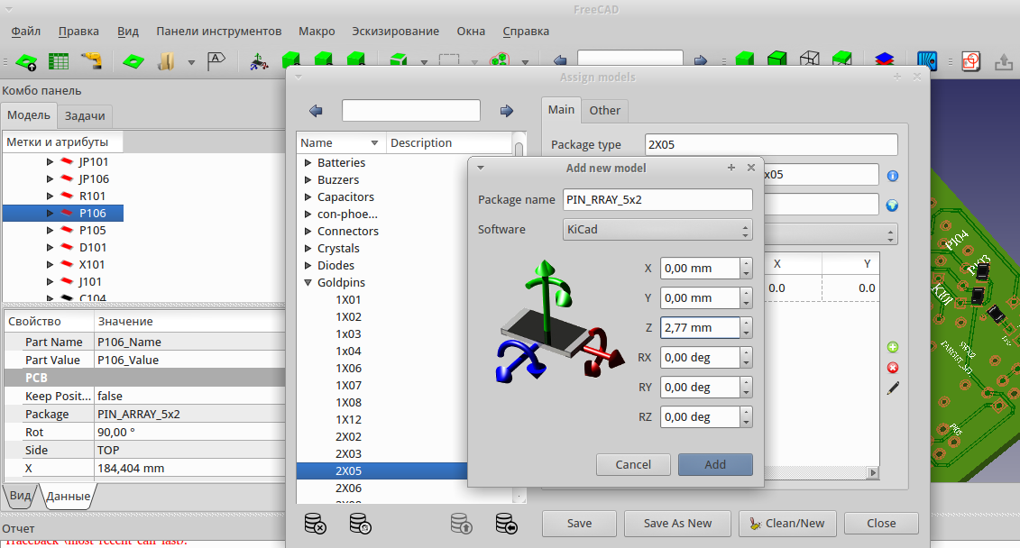Image resolution: width=1020 pixels, height=548 pixels.
Task: Increase the Z value using its stepper arrow
Action: pos(748,324)
